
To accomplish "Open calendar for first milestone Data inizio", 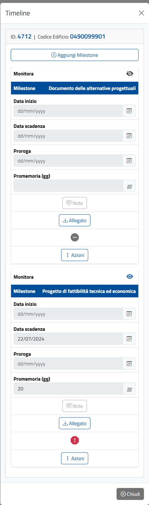I will click(129, 111).
